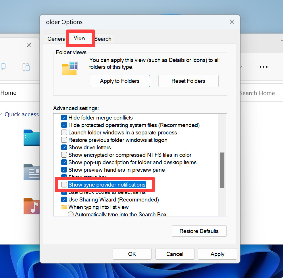
Task: Click the Search Home input box
Action: pos(257,93)
